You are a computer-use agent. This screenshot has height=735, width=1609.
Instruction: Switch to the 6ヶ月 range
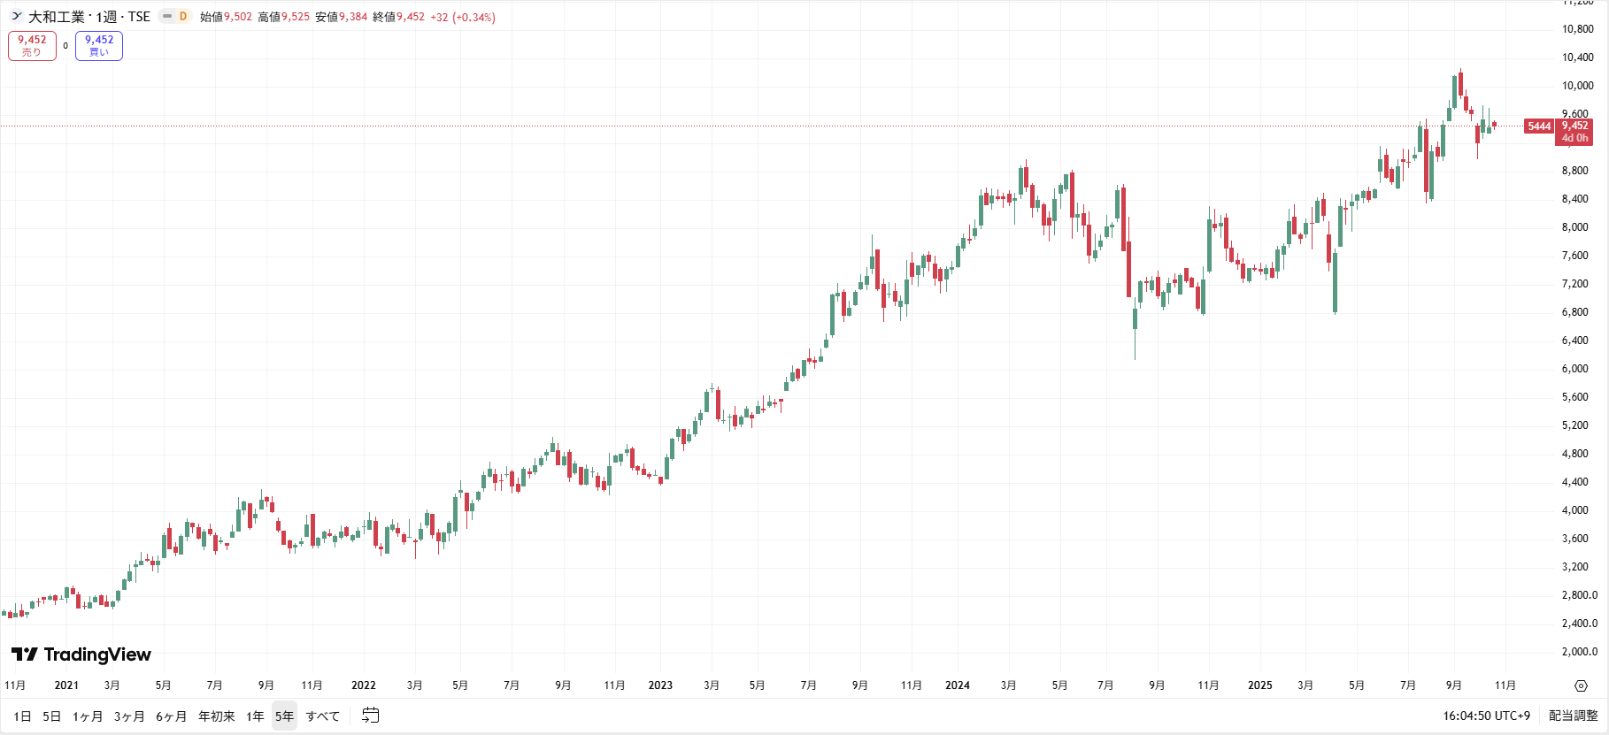171,716
